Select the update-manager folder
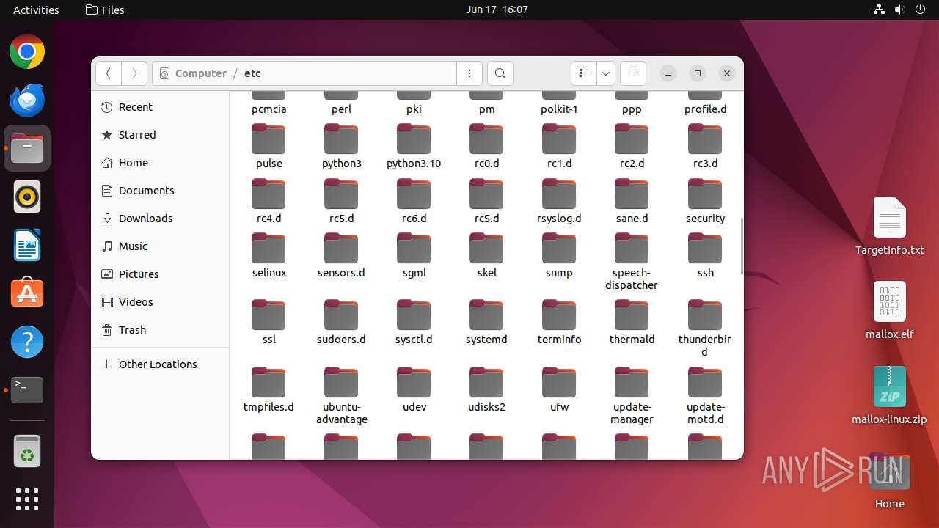The image size is (939, 528). [632, 397]
